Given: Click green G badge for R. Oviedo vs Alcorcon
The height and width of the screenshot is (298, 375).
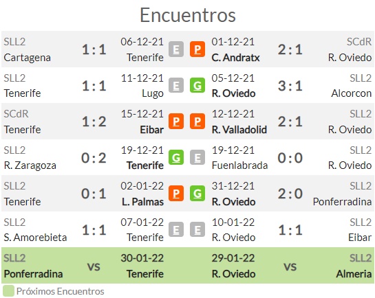Looking at the screenshot, I should [197, 85].
